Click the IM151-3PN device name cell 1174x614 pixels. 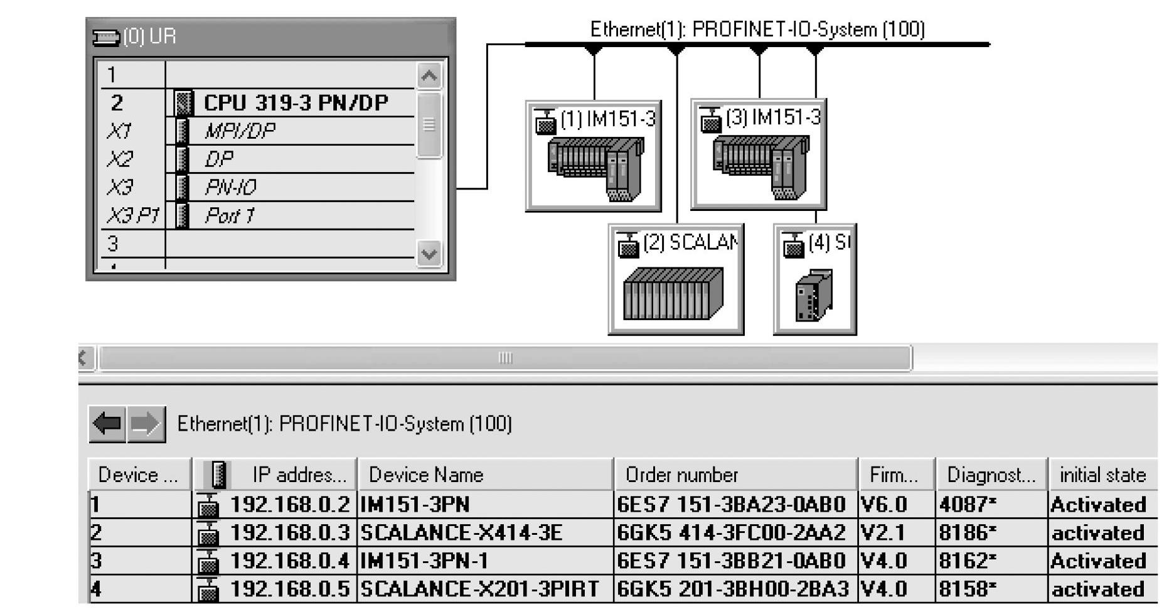(485, 505)
